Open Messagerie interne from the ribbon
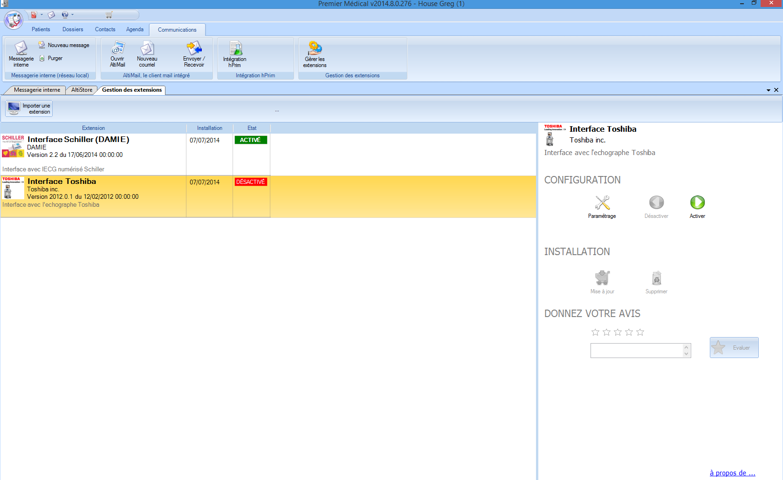 pyautogui.click(x=21, y=54)
